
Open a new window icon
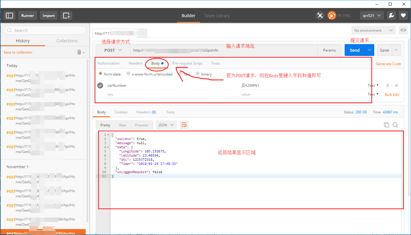click(66, 16)
